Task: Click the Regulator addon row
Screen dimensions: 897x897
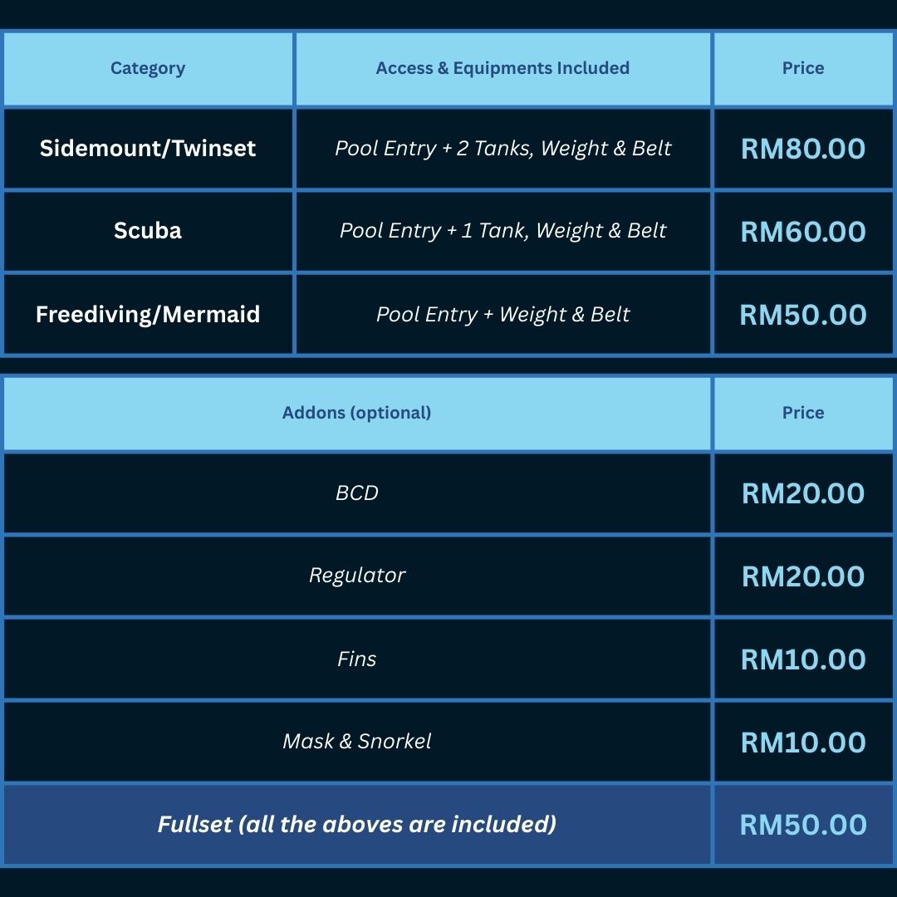Action: (357, 576)
